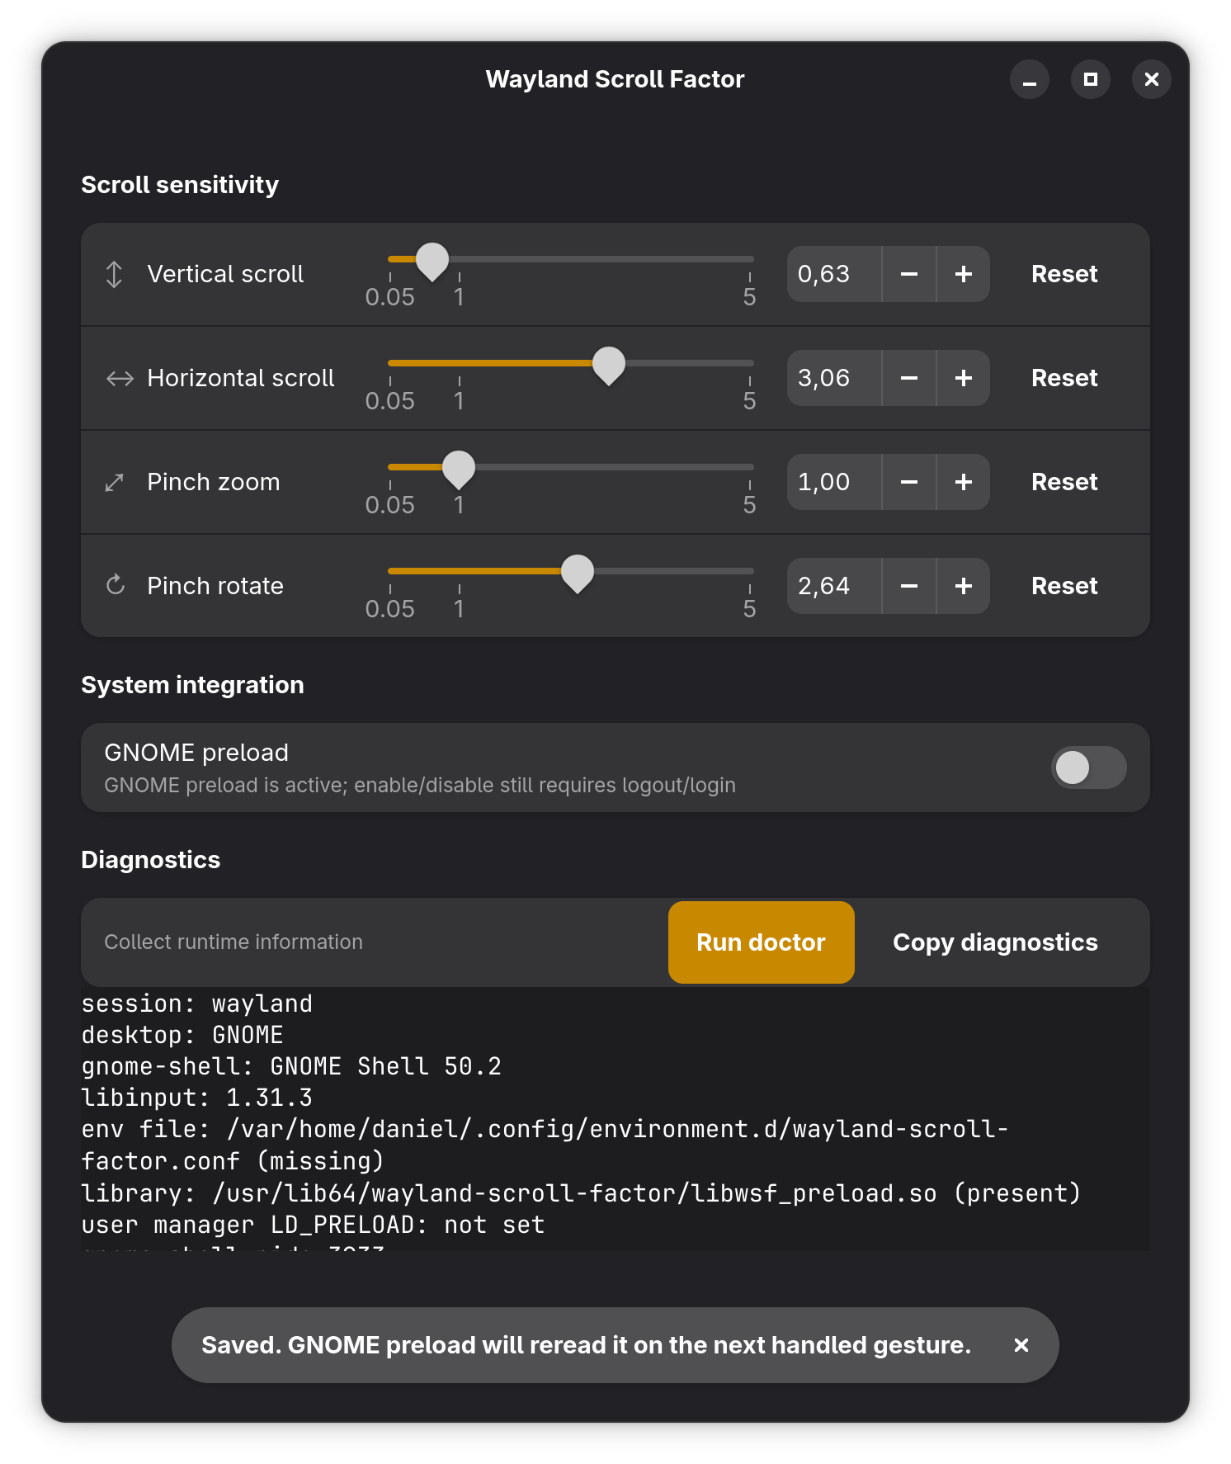Click the Horizontal scroll slider handle

pos(609,366)
